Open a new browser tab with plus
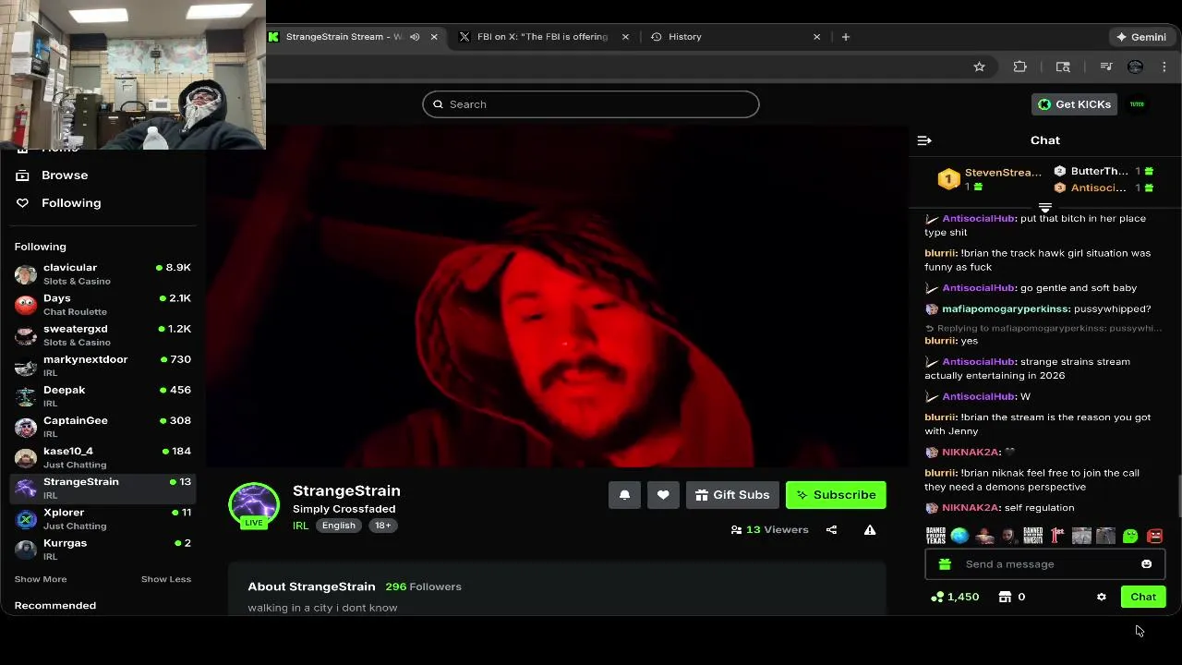Screen dimensions: 1182x665 pos(845,37)
